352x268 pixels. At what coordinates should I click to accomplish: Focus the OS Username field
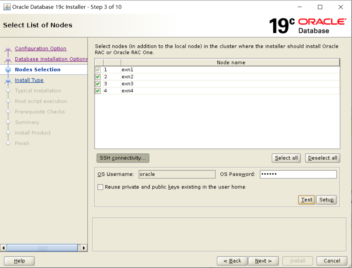click(x=177, y=174)
